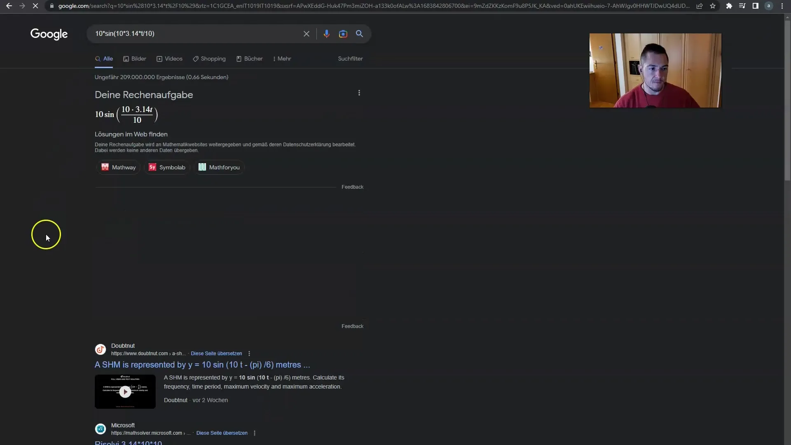Image resolution: width=791 pixels, height=445 pixels.
Task: Go back using the browser back arrow
Action: click(9, 6)
